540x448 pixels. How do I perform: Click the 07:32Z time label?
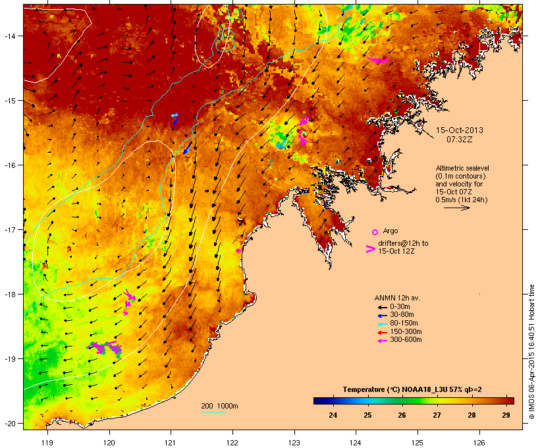click(460, 140)
